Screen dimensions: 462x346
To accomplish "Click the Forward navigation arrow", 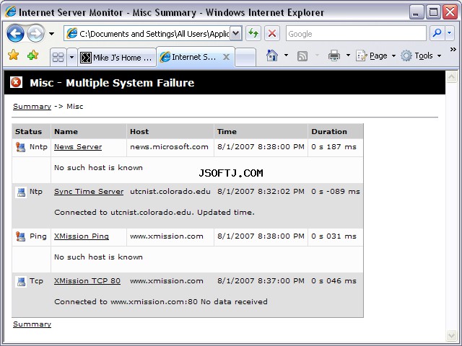I will pos(35,34).
